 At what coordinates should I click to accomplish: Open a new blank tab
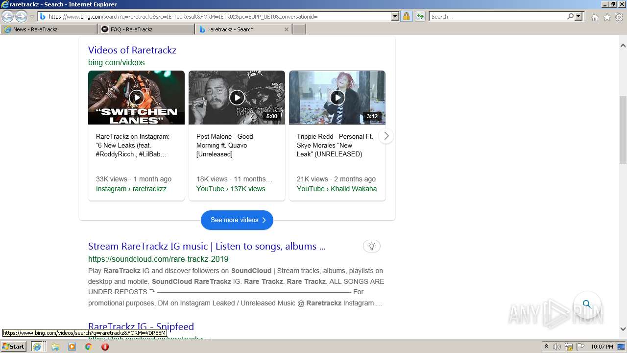coord(299,29)
